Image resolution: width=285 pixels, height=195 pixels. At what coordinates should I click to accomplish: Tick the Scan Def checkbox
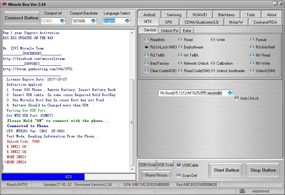point(179,176)
